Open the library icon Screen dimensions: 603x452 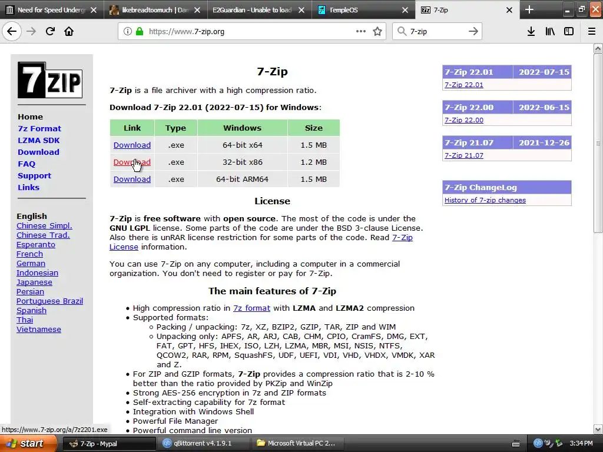pyautogui.click(x=550, y=32)
